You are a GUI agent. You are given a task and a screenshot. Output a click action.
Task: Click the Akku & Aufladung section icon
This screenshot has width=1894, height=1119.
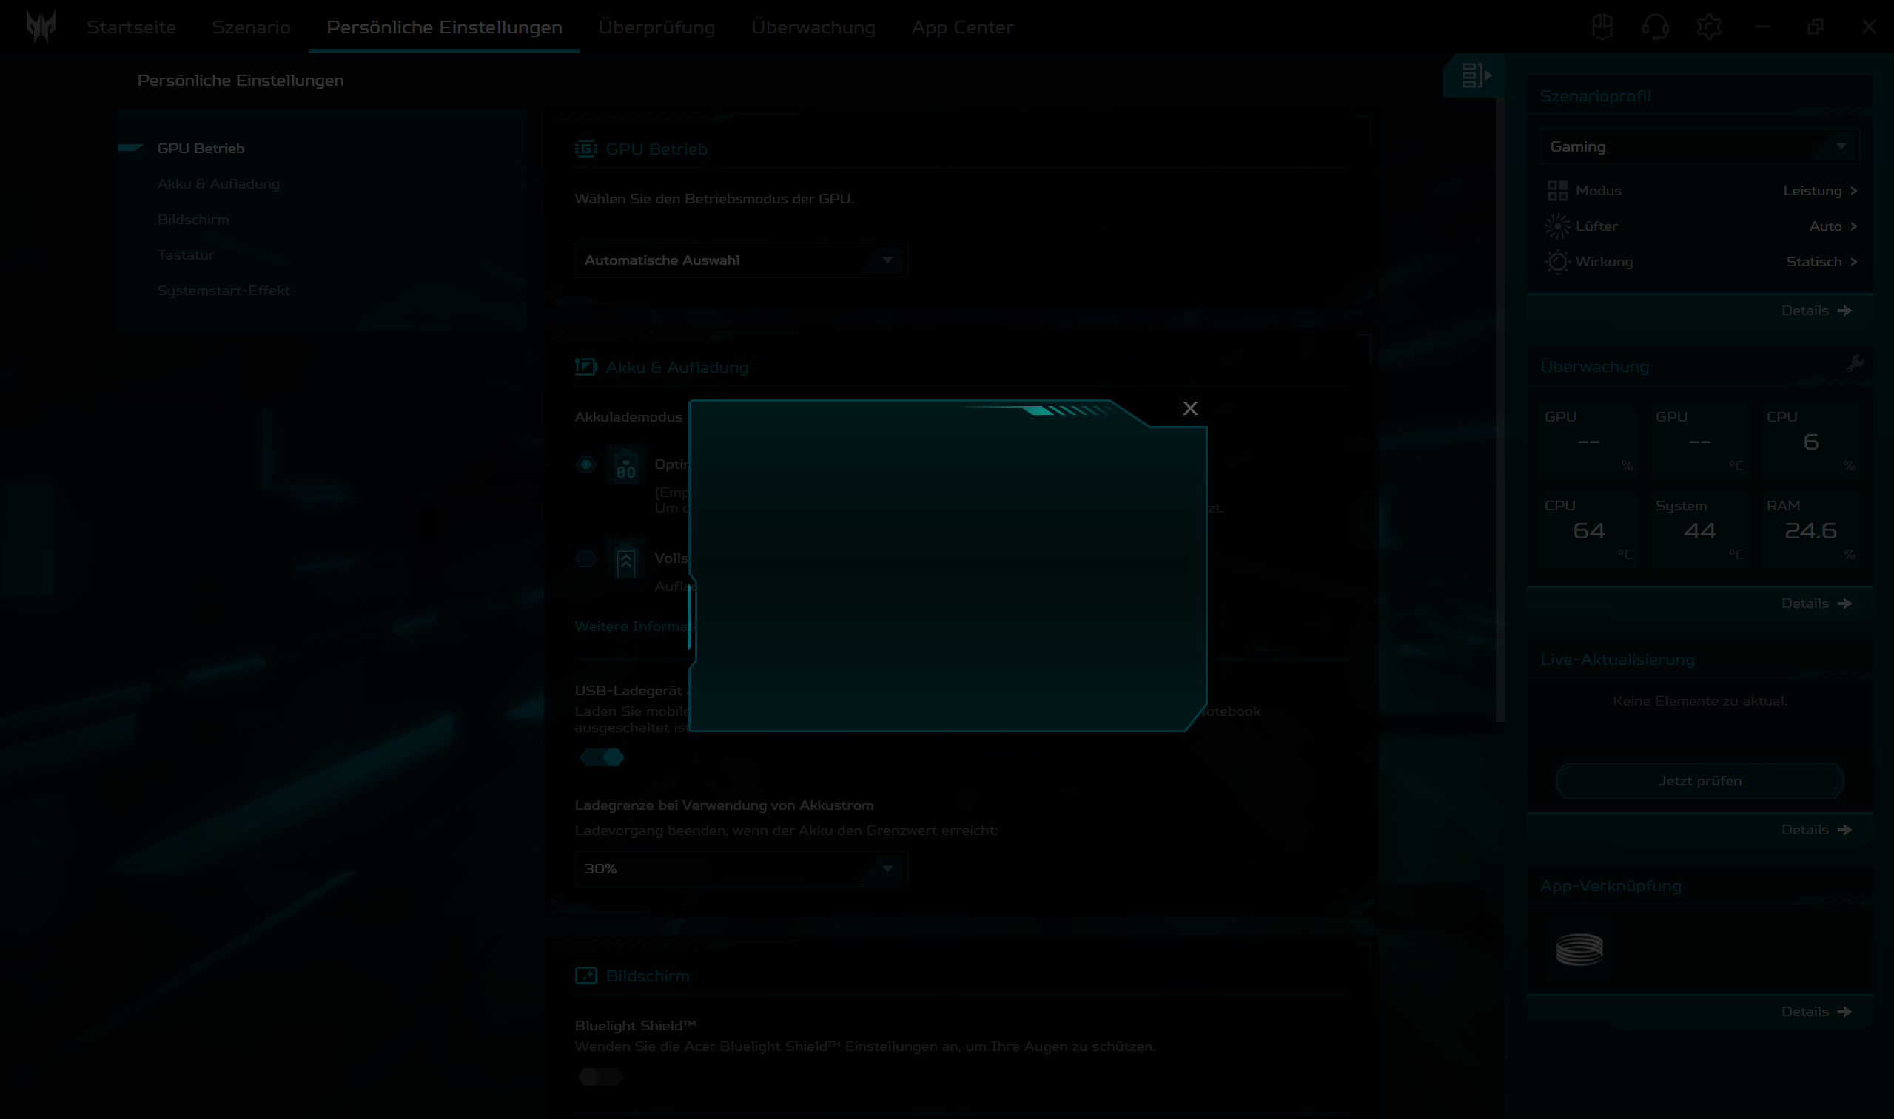pos(585,368)
